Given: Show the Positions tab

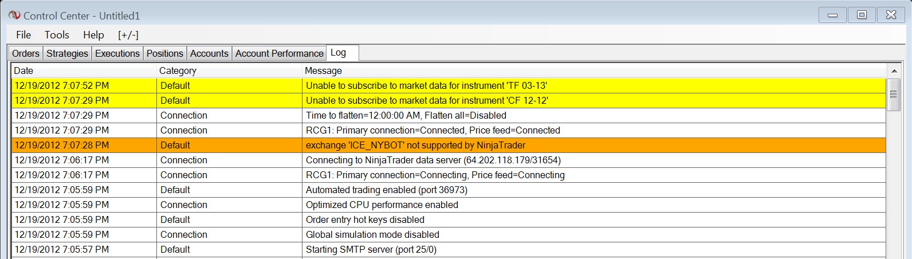Looking at the screenshot, I should point(165,53).
